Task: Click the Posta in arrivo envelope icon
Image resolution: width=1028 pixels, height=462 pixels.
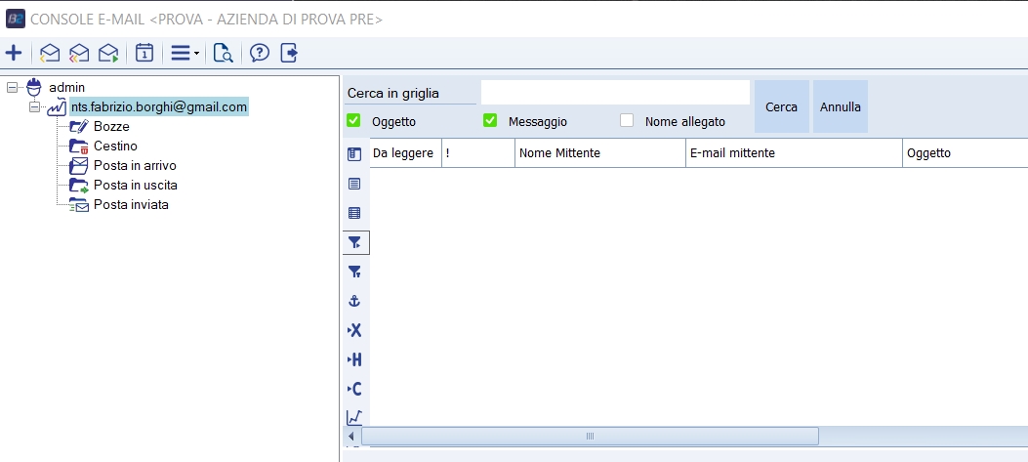Action: pyautogui.click(x=79, y=166)
